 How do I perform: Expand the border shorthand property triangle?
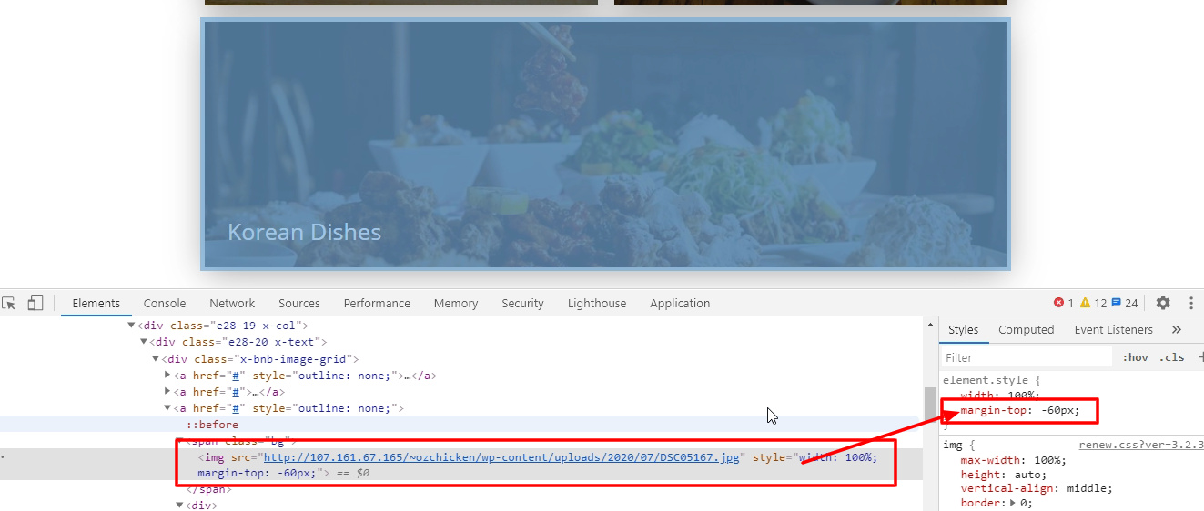(1014, 503)
